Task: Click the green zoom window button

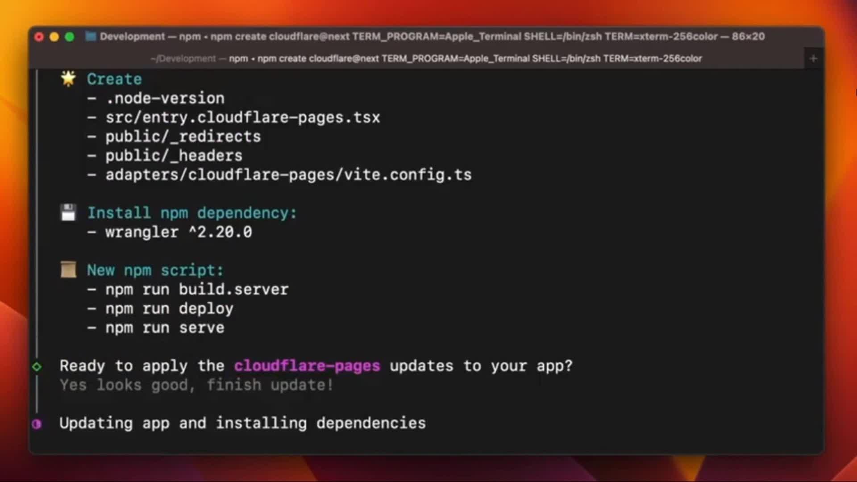Action: (70, 37)
